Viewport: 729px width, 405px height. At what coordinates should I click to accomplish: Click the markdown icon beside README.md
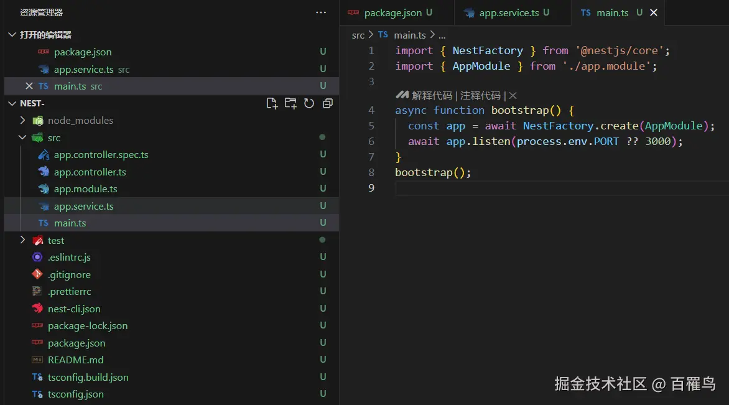pos(37,360)
